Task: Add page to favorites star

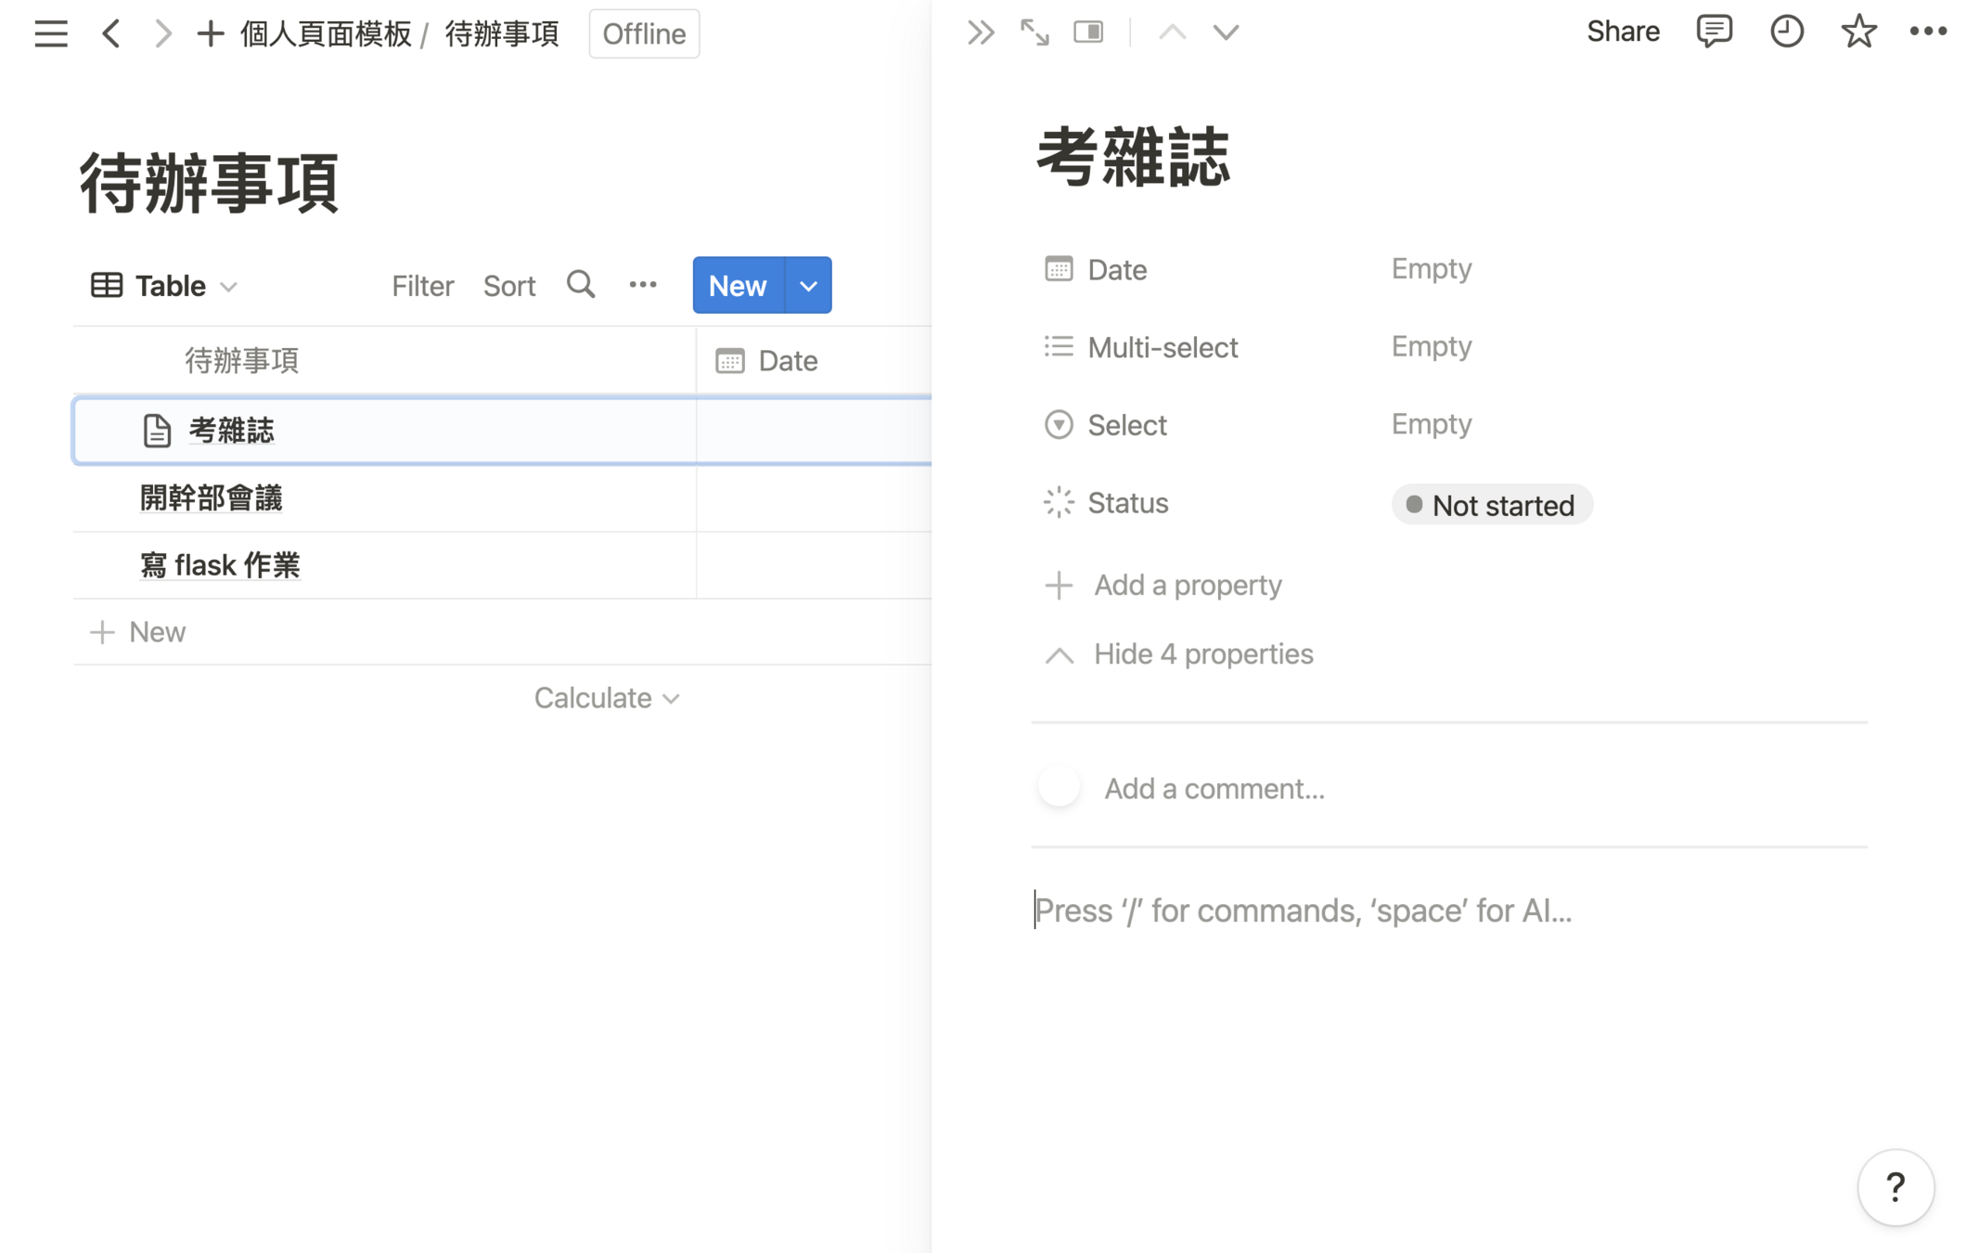Action: [1858, 32]
